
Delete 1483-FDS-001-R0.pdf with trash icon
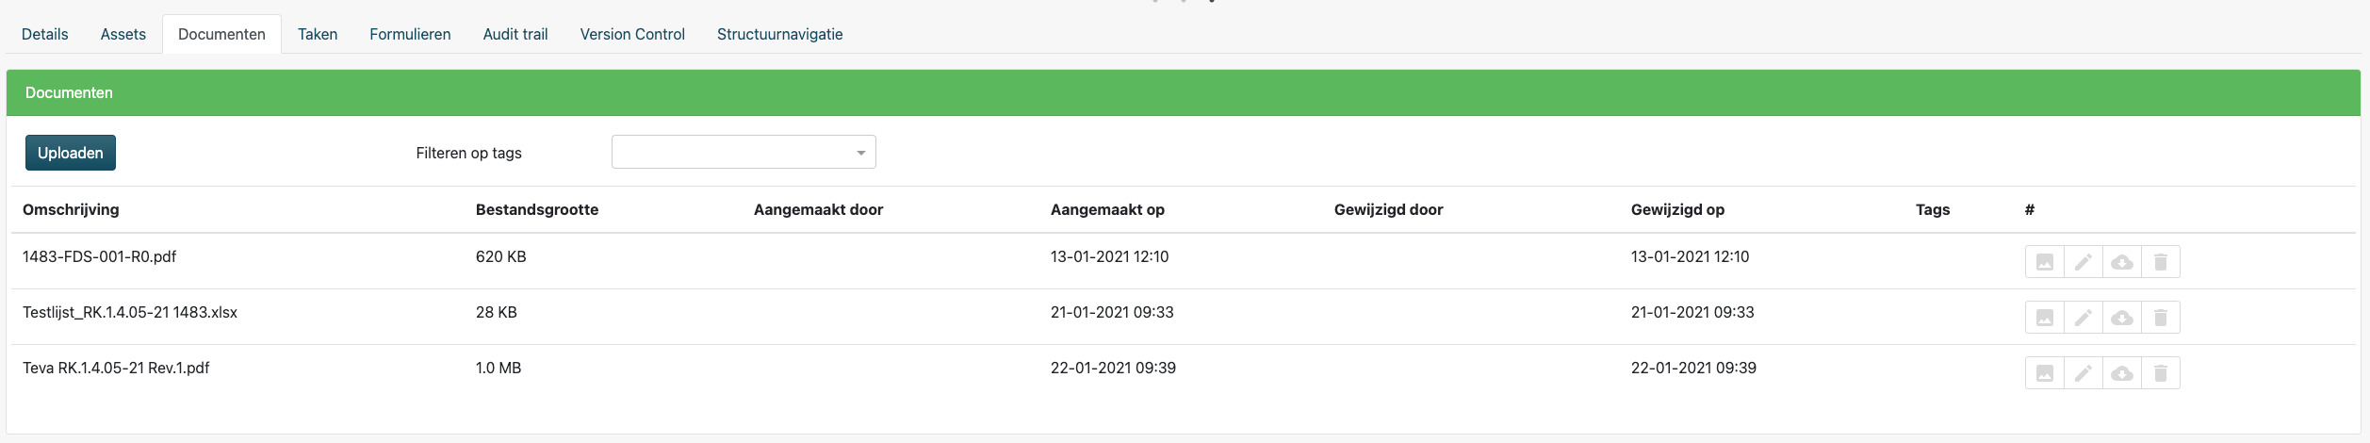(x=2161, y=262)
